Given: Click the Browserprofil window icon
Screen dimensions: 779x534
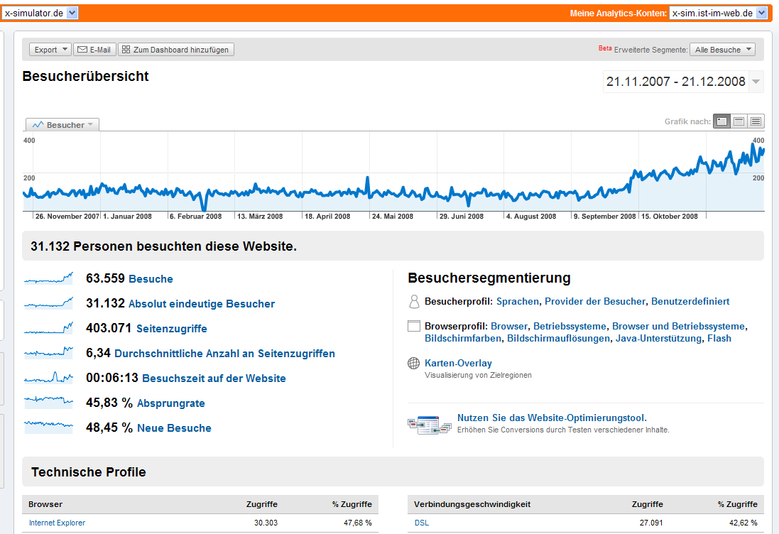Looking at the screenshot, I should tap(414, 327).
